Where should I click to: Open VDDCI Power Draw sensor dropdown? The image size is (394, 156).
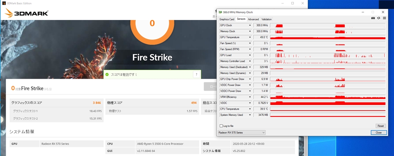[x=250, y=91]
